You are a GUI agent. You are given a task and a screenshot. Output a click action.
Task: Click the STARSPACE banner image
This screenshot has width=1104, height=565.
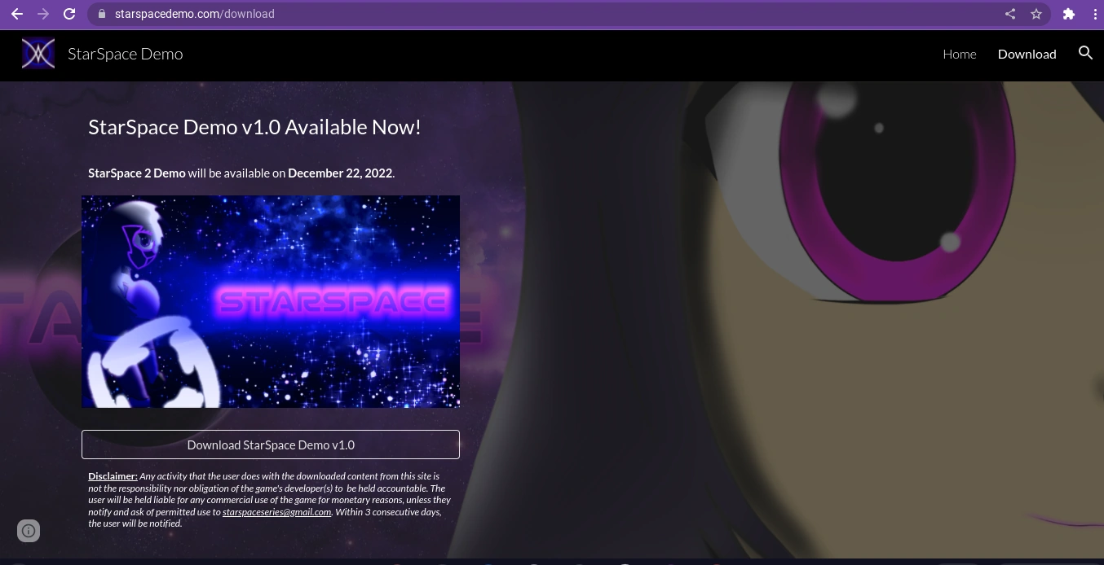271,301
